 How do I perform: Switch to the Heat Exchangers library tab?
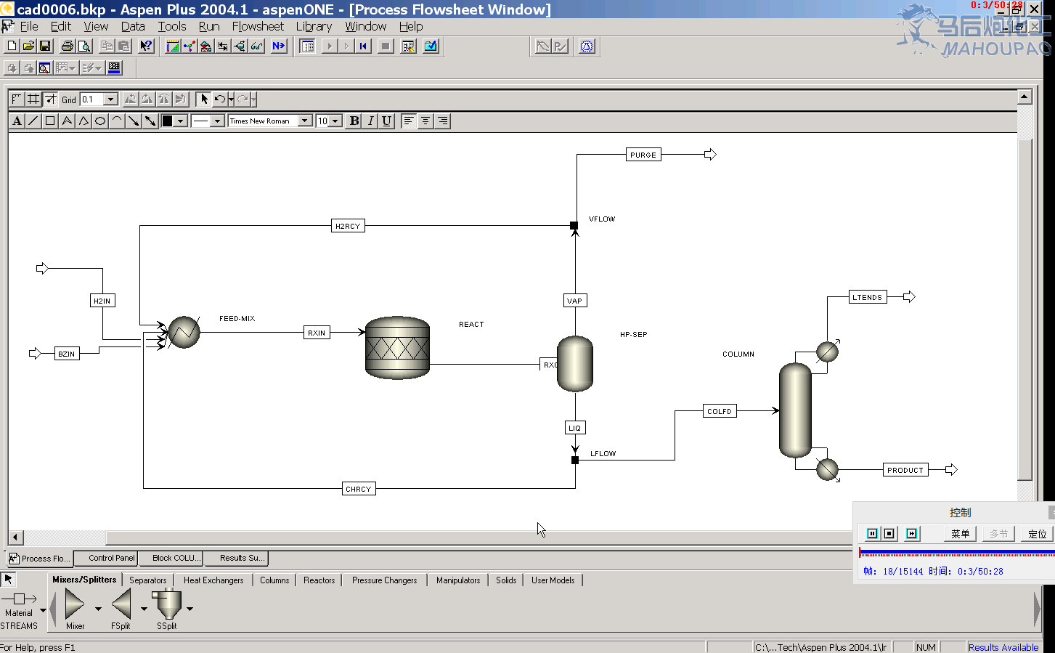(x=213, y=580)
